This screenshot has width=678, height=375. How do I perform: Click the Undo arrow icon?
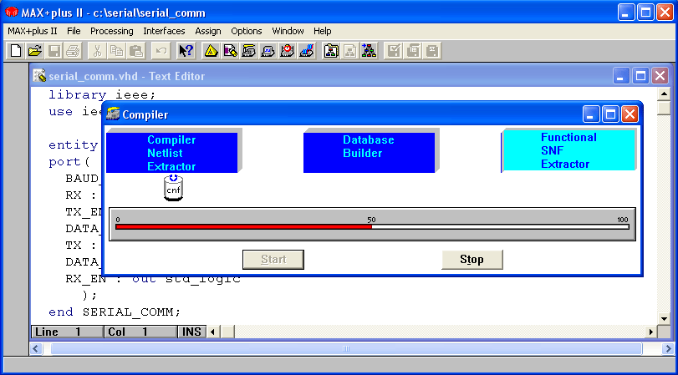pos(161,51)
